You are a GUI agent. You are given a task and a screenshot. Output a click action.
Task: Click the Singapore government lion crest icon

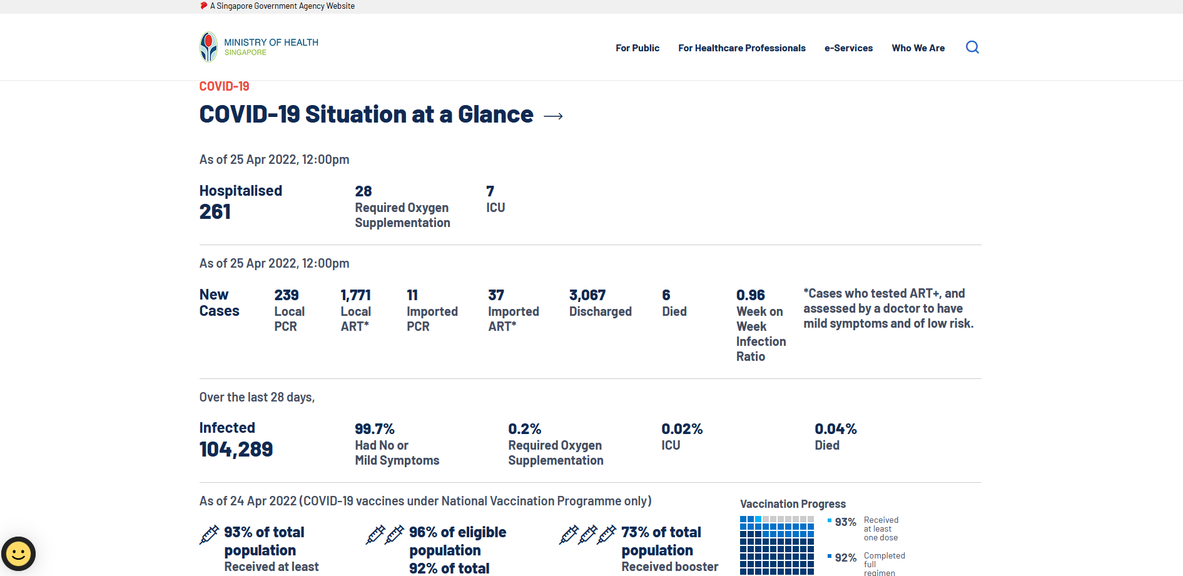click(x=203, y=6)
